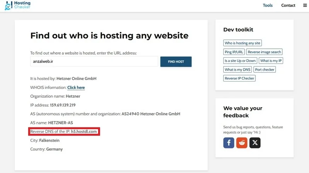Image resolution: width=309 pixels, height=173 pixels.
Task: Select the Hetzner Online GmbH host name
Action: coord(76,79)
